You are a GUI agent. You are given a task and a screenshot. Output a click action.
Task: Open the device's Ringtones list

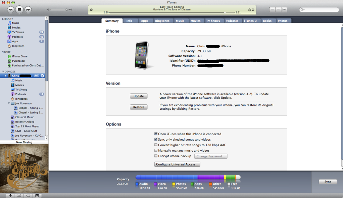tap(21, 99)
